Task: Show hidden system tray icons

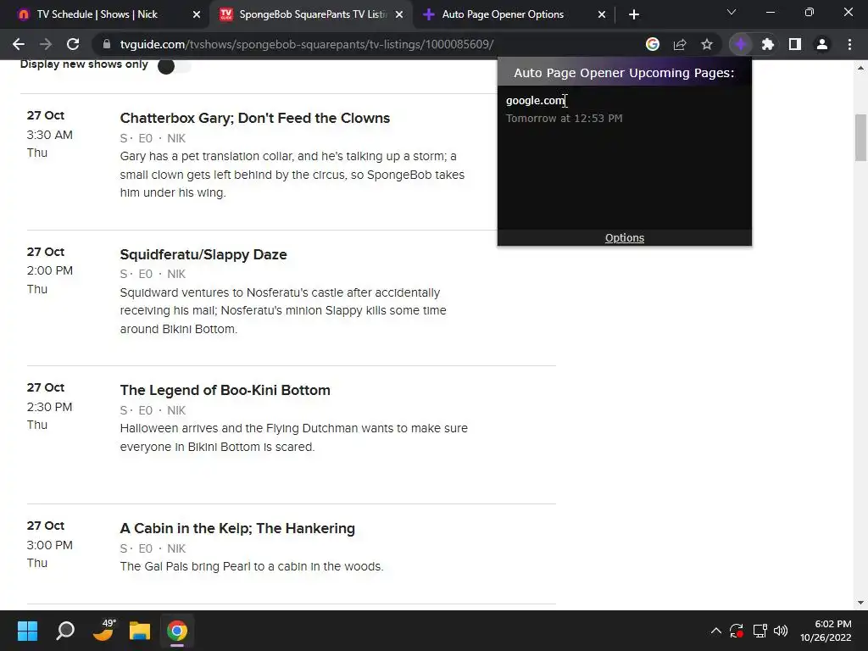Action: (x=715, y=631)
